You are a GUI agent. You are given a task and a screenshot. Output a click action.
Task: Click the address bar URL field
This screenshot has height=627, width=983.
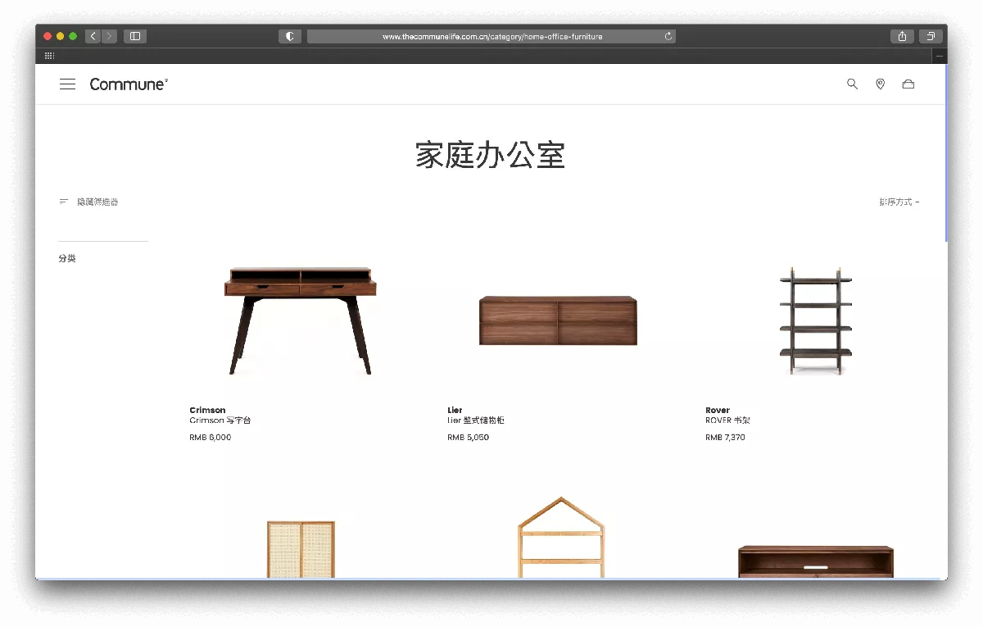491,36
